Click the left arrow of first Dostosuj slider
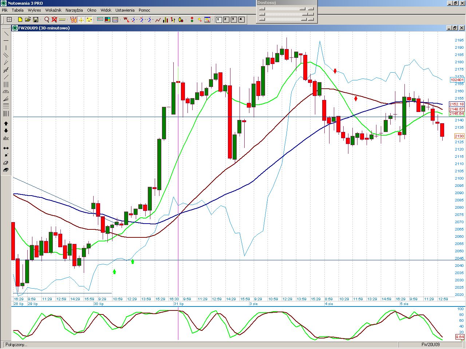The image size is (466, 349). (262, 9)
